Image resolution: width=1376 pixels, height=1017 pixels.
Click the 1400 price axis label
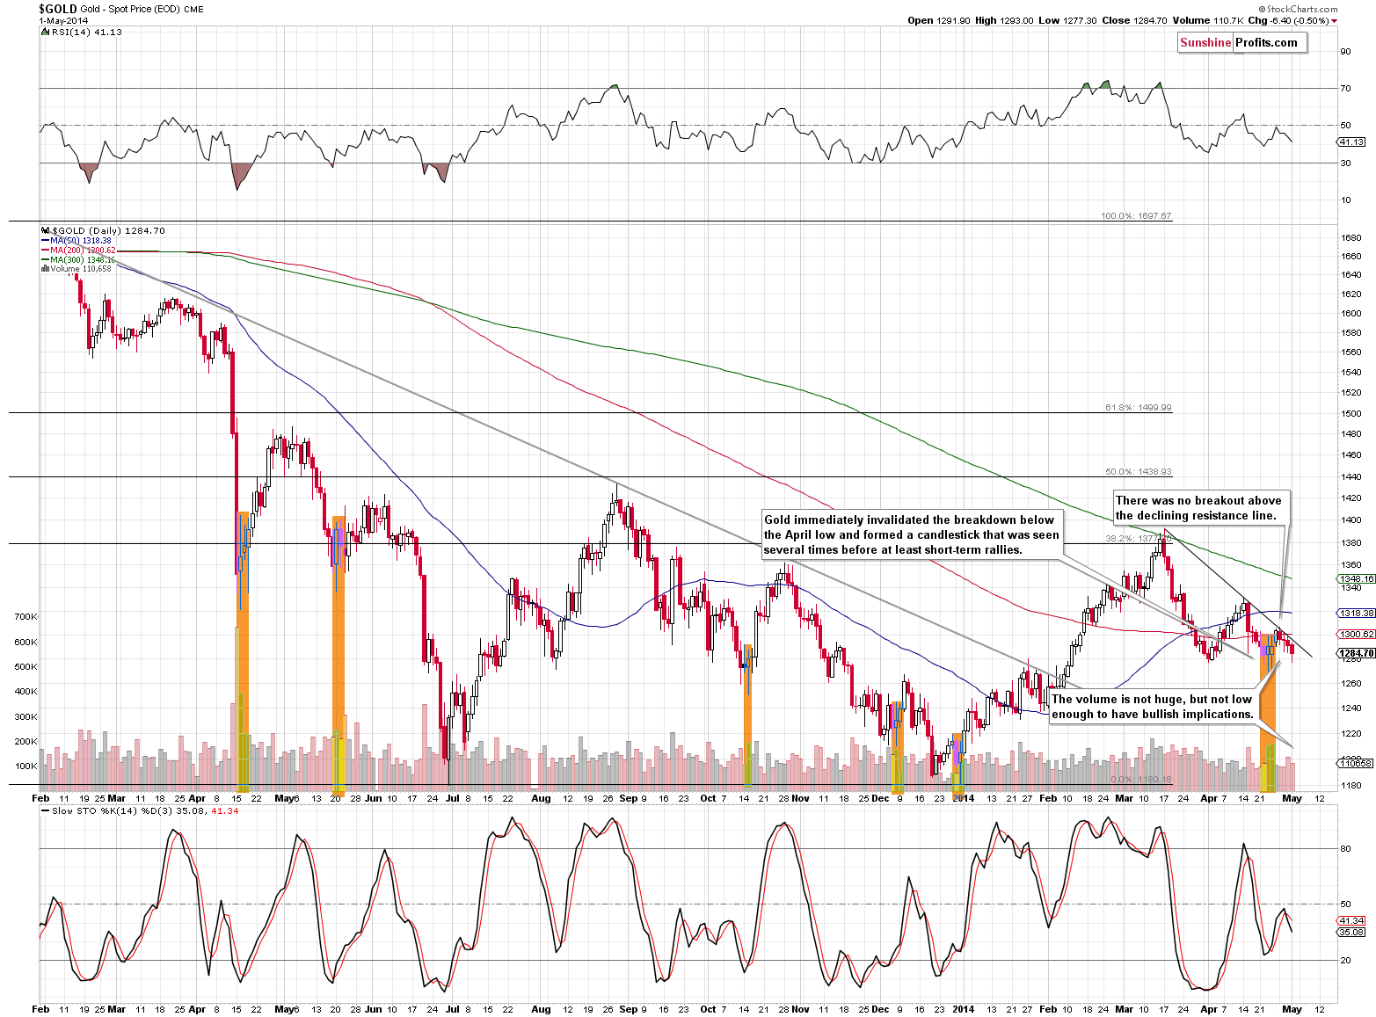1351,520
